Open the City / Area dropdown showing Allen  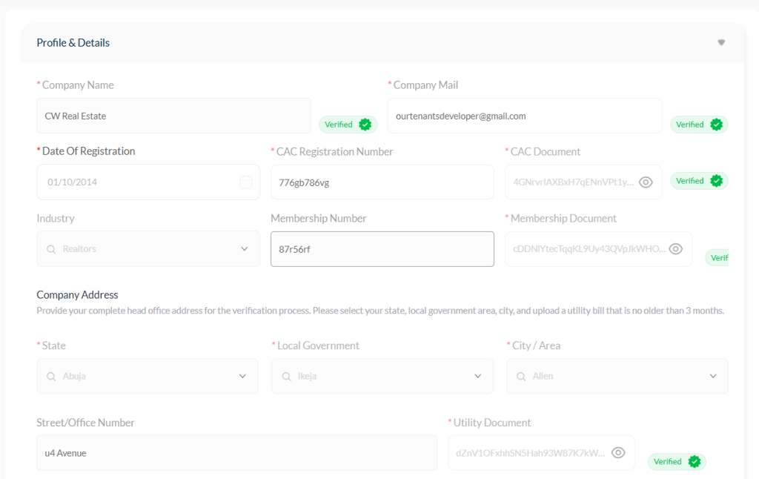[617, 377]
